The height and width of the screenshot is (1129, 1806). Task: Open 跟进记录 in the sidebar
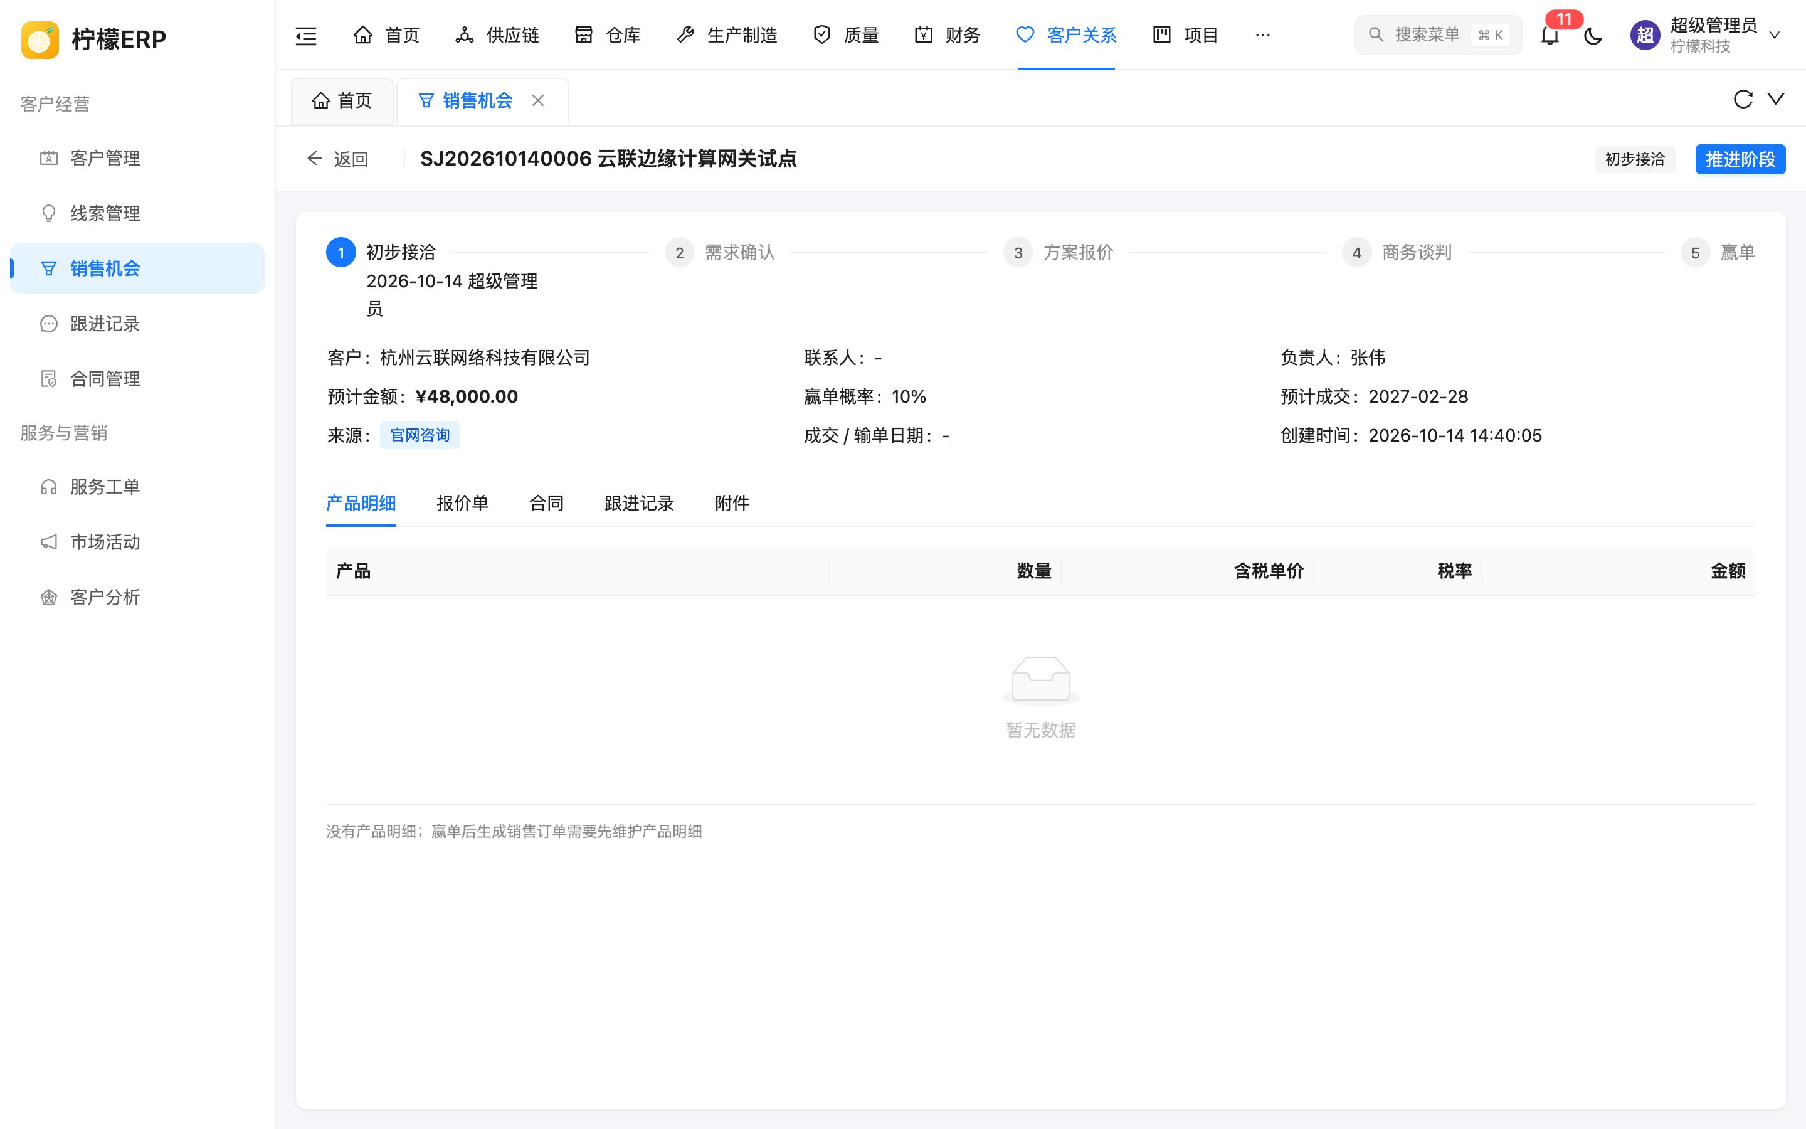coord(137,324)
